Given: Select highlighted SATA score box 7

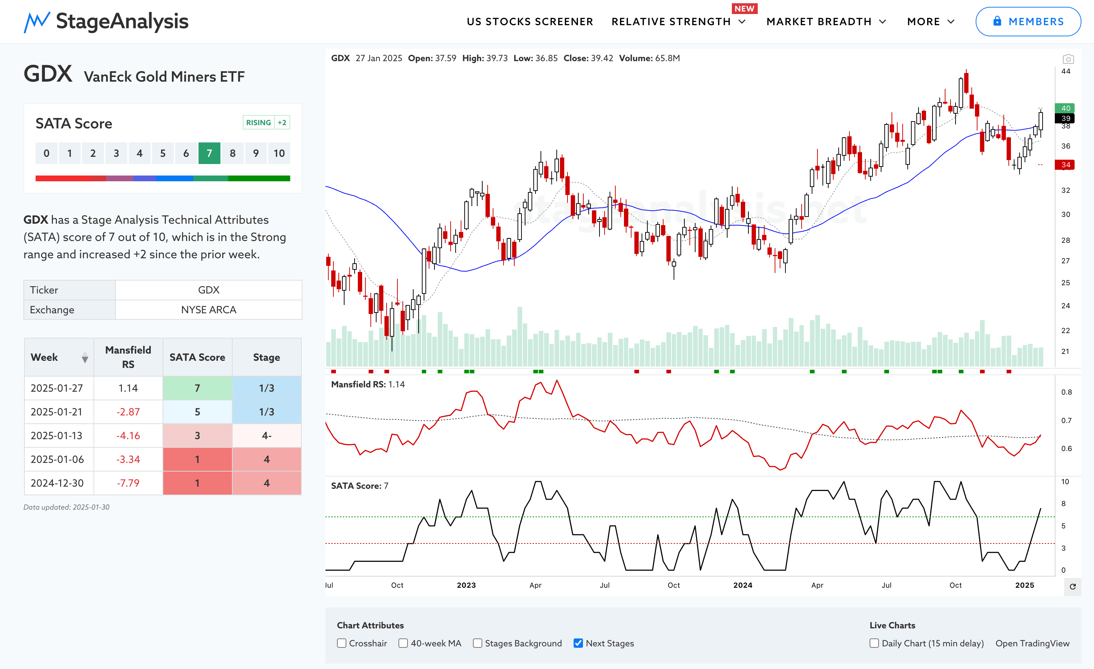Looking at the screenshot, I should (x=209, y=153).
